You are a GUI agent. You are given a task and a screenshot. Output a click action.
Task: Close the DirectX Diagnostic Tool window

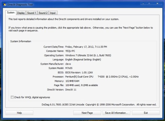(157, 4)
